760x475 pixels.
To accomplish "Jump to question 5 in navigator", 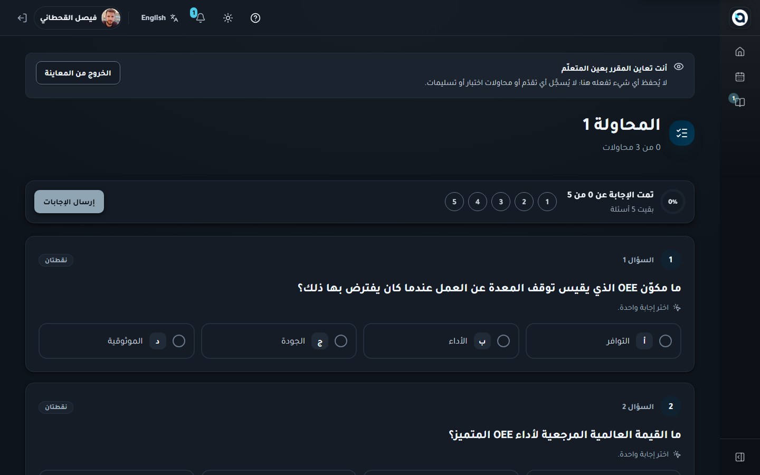I will (x=454, y=202).
